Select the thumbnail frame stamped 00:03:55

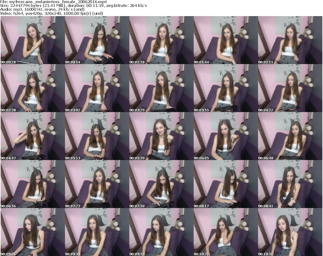pos(226,88)
